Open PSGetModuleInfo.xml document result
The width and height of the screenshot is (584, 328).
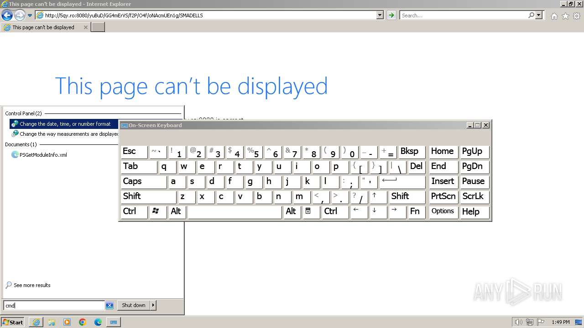point(39,155)
